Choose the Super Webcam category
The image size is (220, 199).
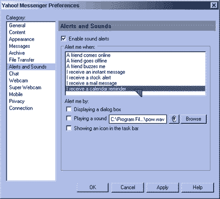[25, 87]
